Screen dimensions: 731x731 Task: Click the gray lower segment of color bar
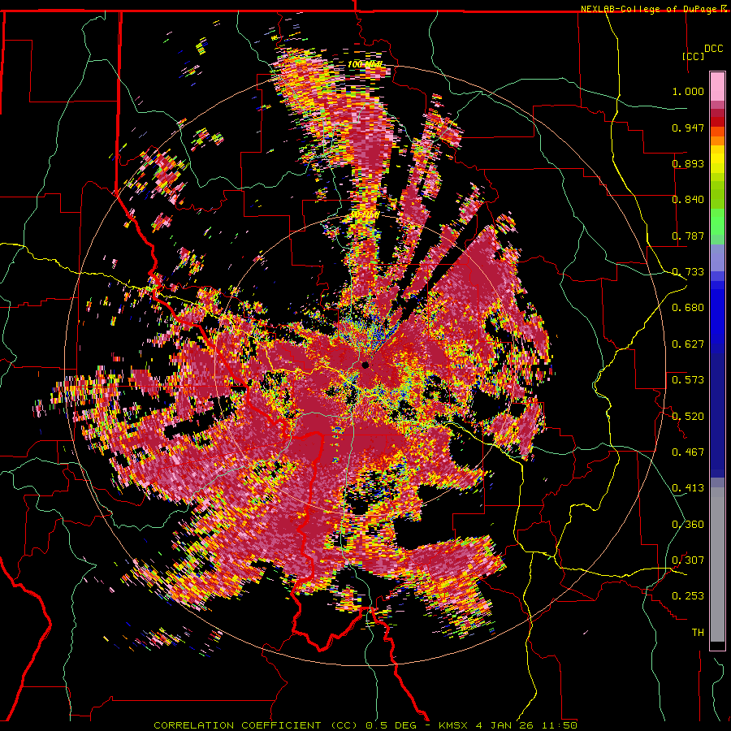point(717,564)
